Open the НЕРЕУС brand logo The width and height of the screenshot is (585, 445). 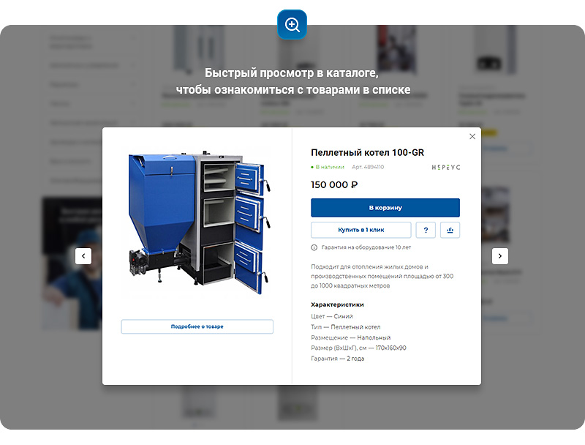(445, 168)
